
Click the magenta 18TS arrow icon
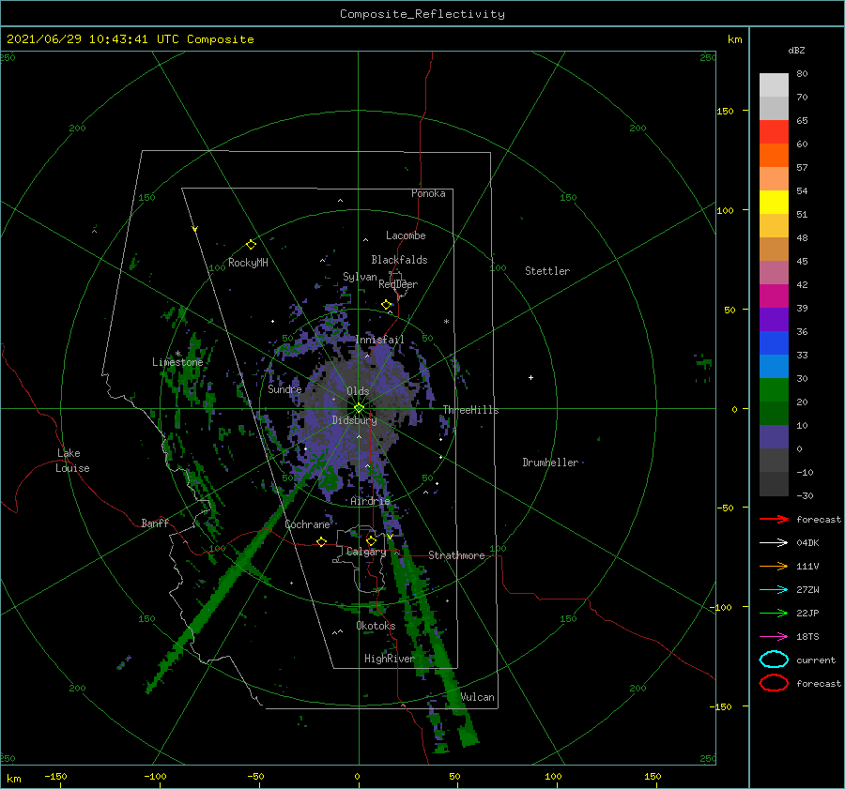click(774, 637)
